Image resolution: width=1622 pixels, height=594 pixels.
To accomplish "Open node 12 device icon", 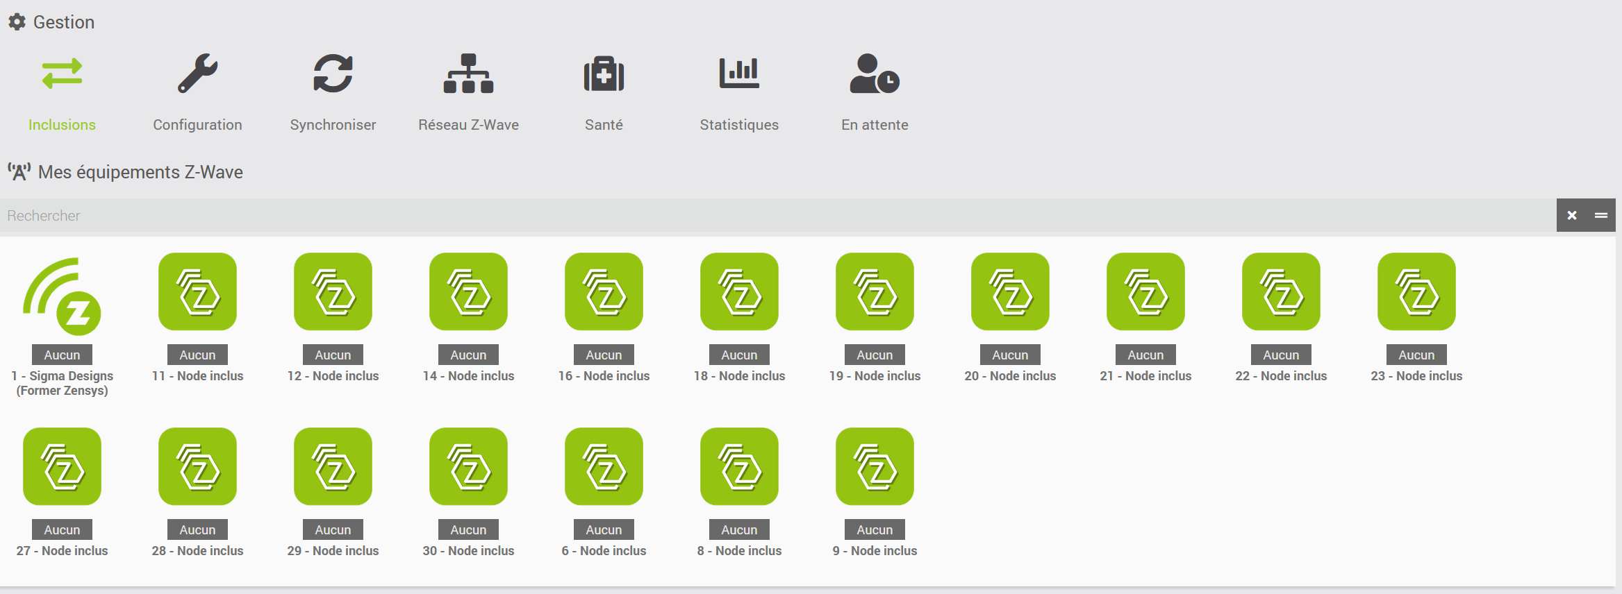I will [333, 291].
